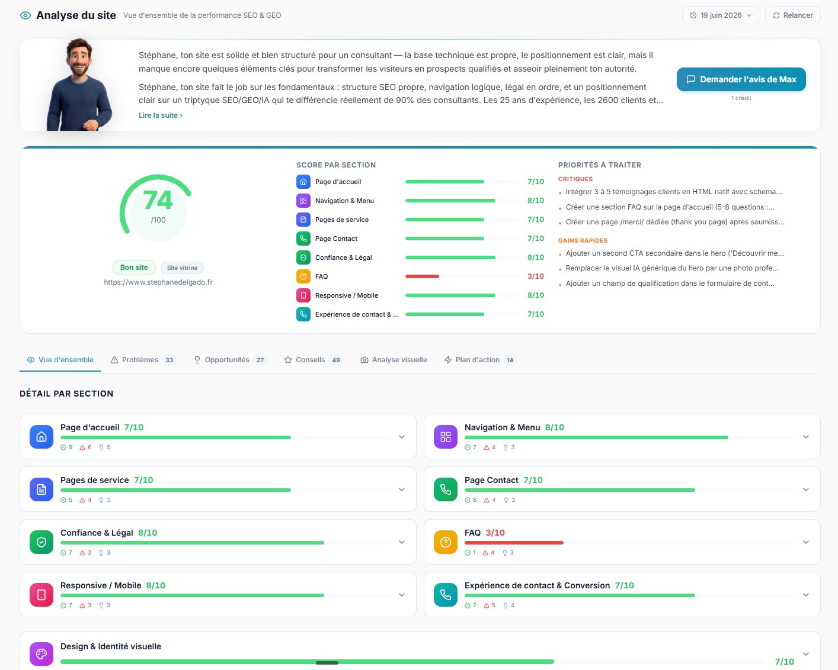Expand the Page d'accueil section card
Viewport: 838px width, 670px height.
click(x=402, y=437)
